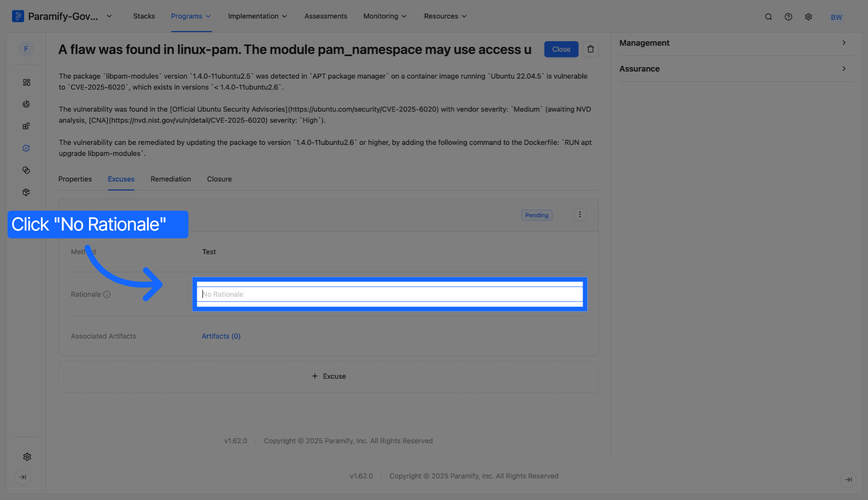Open the excuse three-dot options menu
Viewport: 868px width, 500px height.
[580, 214]
